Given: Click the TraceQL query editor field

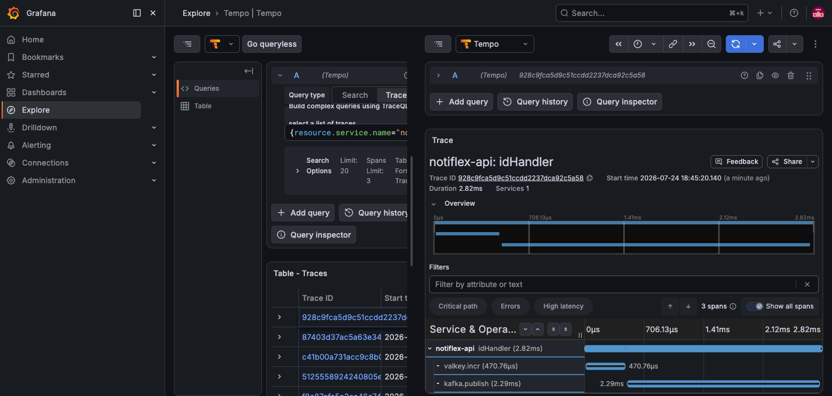Looking at the screenshot, I should 346,133.
